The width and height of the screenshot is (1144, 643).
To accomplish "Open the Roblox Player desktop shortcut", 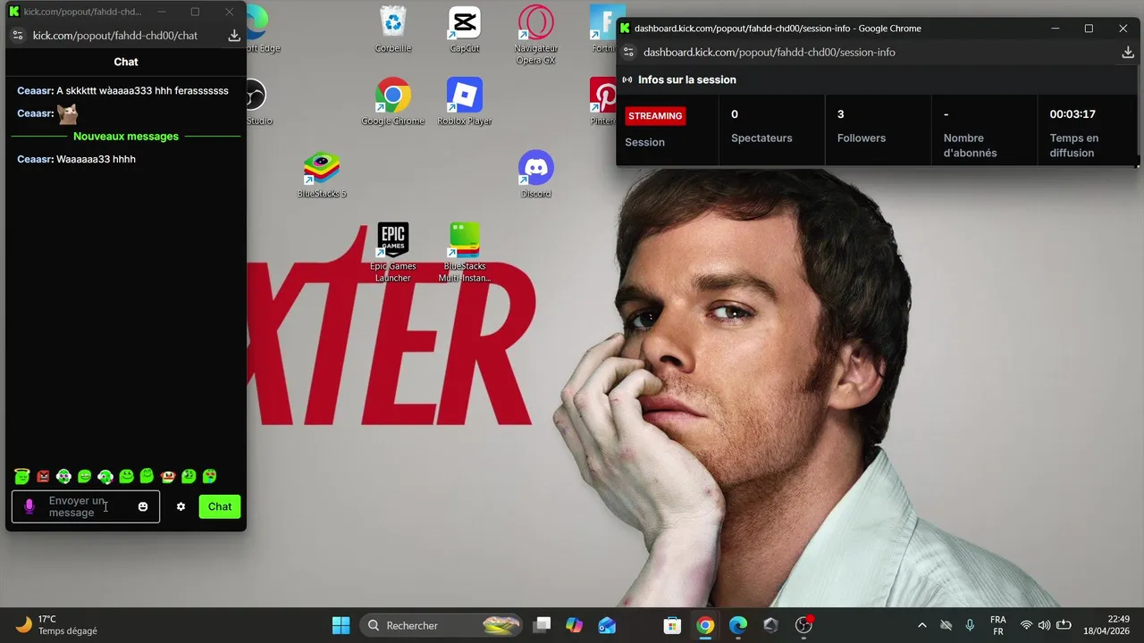I will pyautogui.click(x=465, y=102).
